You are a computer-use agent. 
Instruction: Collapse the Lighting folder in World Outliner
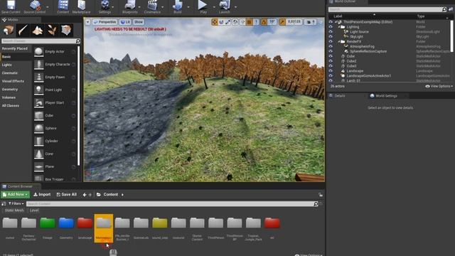tap(338, 27)
